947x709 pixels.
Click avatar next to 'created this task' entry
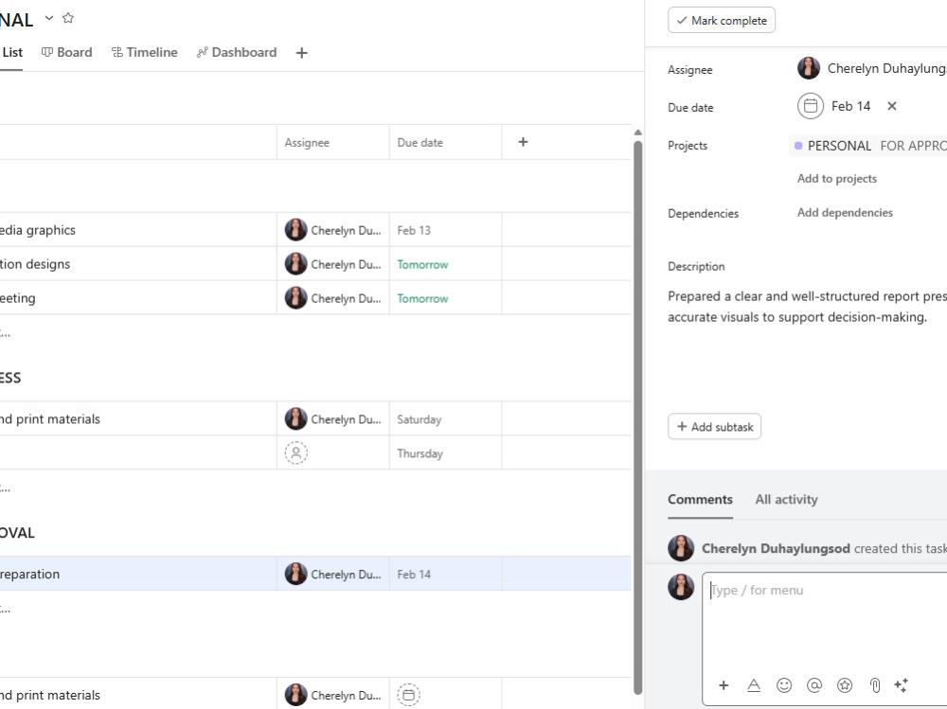(681, 548)
